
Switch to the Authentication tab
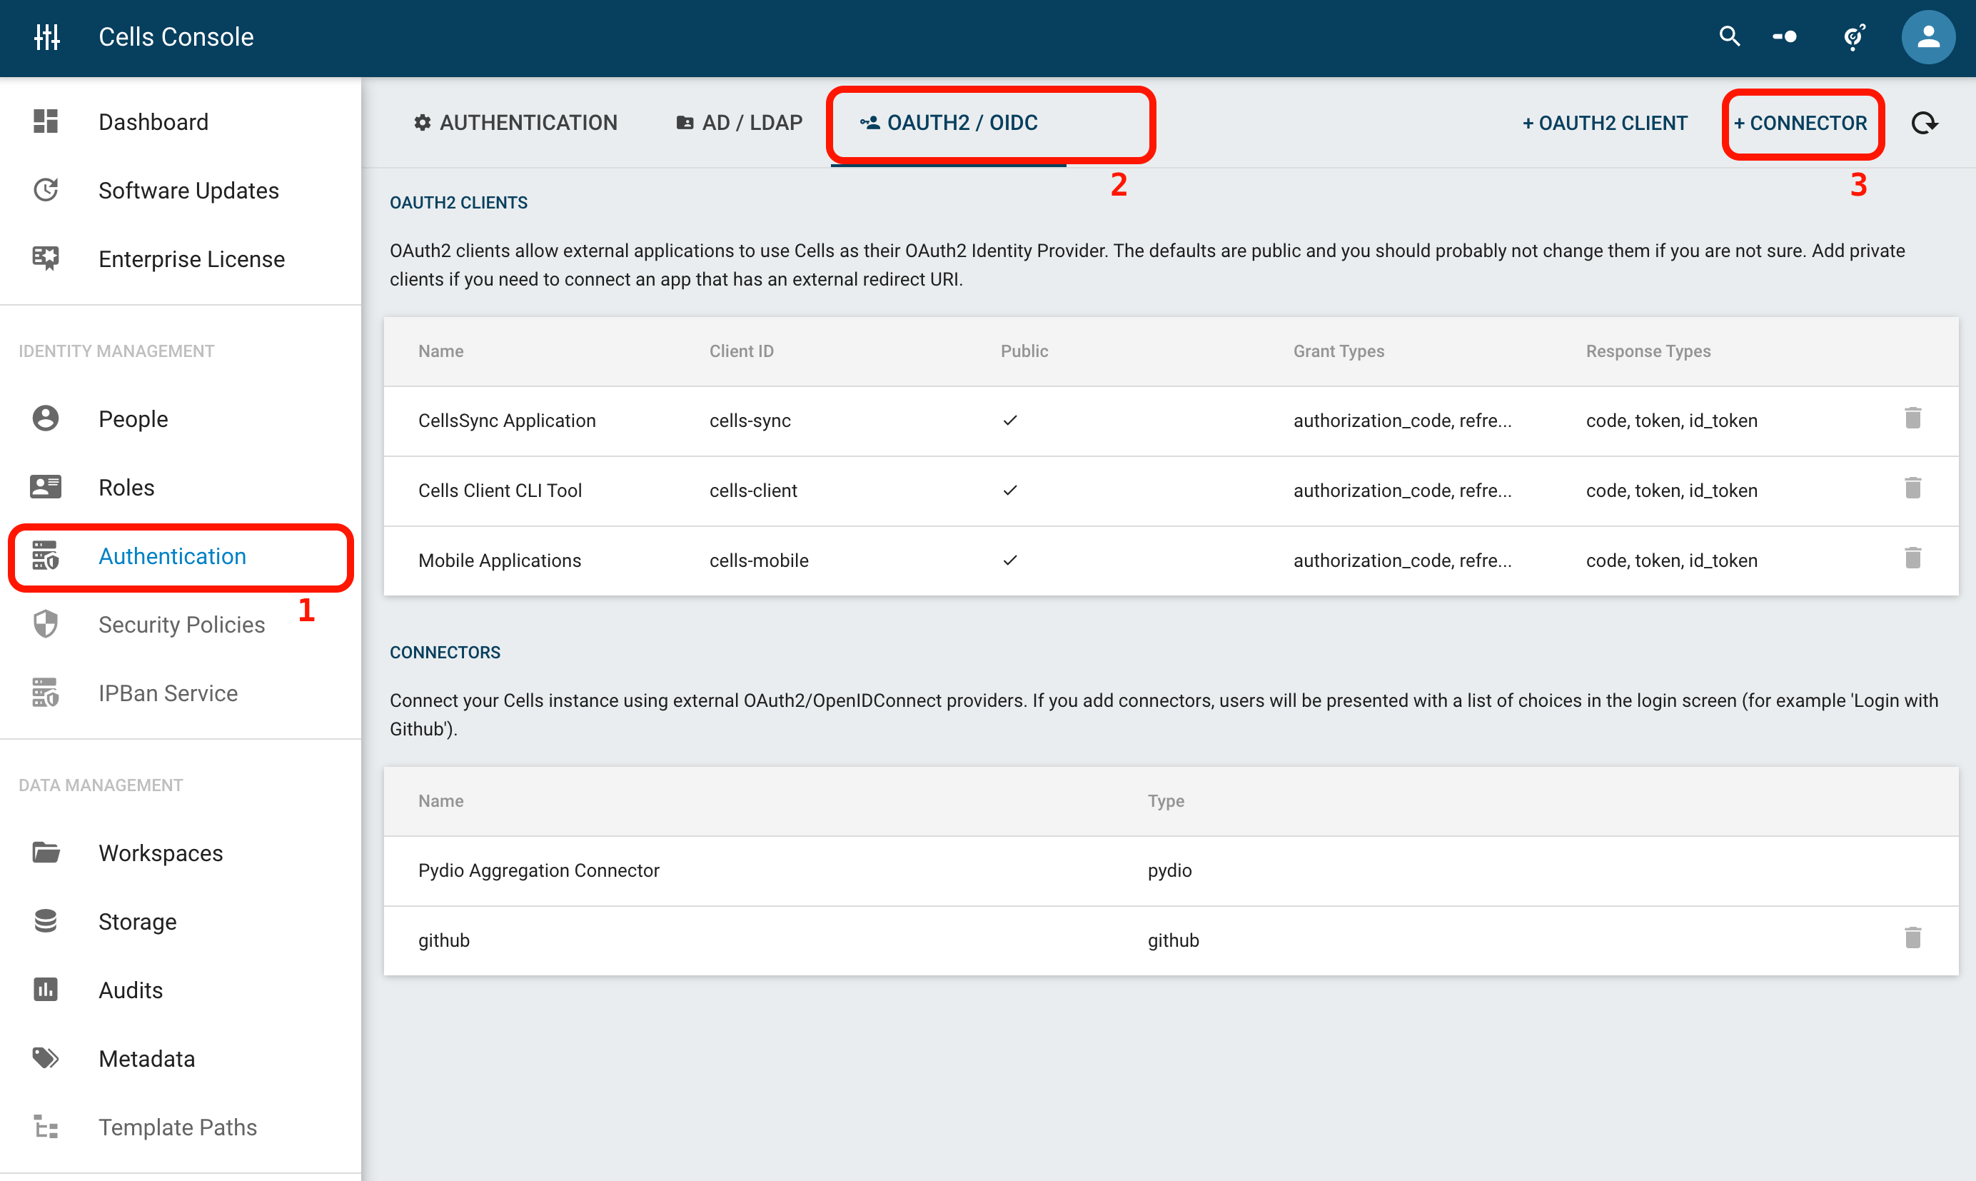(x=515, y=123)
